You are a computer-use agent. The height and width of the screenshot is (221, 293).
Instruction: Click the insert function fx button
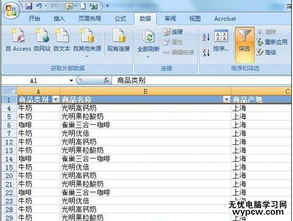coord(106,81)
